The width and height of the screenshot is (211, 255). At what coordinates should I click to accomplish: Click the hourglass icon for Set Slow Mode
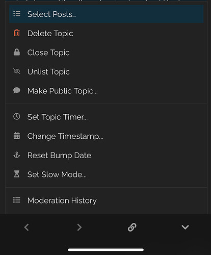click(x=17, y=174)
